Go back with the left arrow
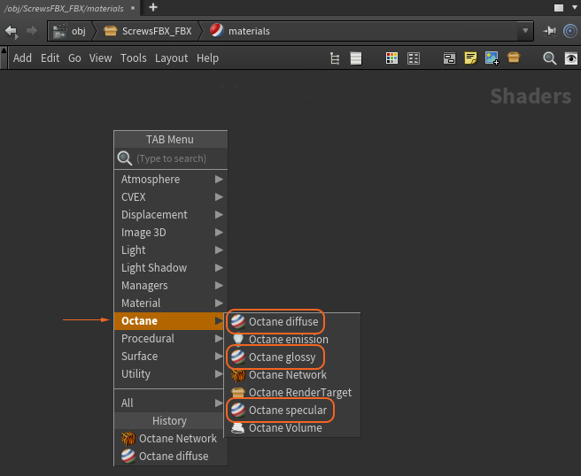The image size is (581, 476). [x=12, y=31]
